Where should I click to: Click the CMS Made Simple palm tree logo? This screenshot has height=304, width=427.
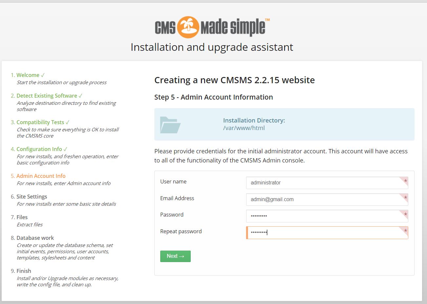pos(188,27)
